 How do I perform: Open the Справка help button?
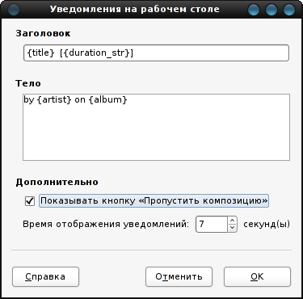[x=45, y=276]
